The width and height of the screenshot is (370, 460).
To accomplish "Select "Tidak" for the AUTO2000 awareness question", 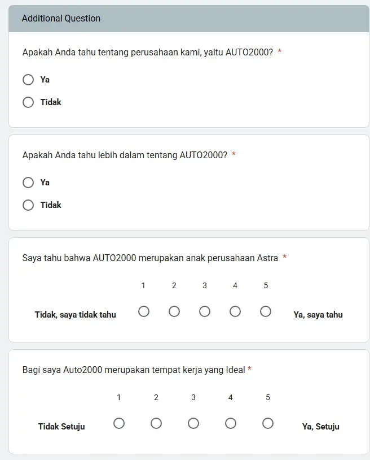I will coord(28,102).
